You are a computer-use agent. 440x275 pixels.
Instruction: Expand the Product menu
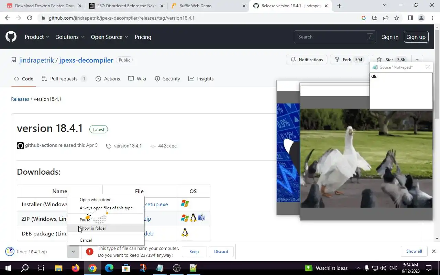37,37
